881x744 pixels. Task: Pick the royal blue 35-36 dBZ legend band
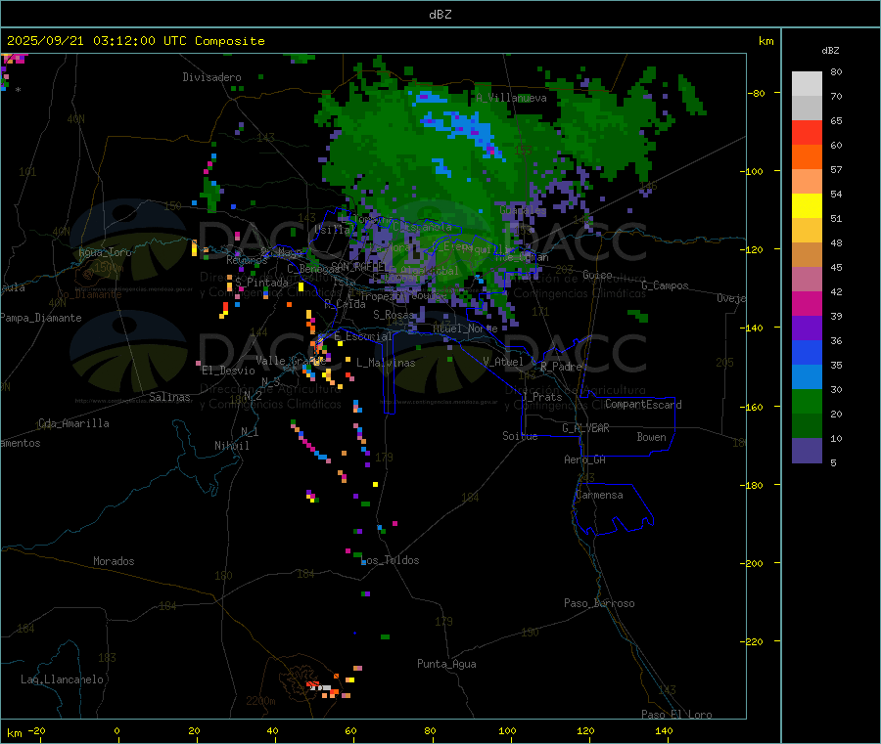click(x=807, y=352)
